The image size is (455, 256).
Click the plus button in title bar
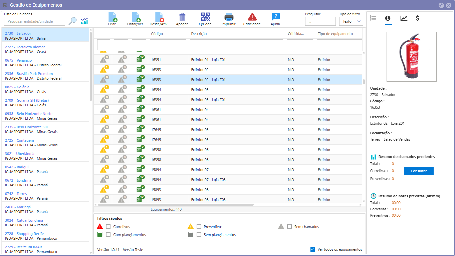click(x=441, y=5)
